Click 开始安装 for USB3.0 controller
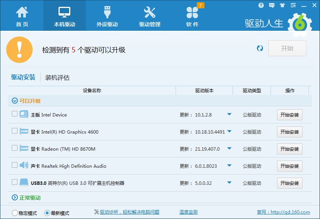The width and height of the screenshot is (320, 219). pos(290,183)
